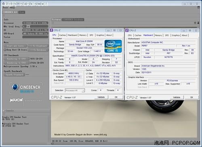Viewport: 202px width, 147px height.
Task: Click the 'ASUSTeK Computer INC.' manufacturer value
Action: click(168, 42)
